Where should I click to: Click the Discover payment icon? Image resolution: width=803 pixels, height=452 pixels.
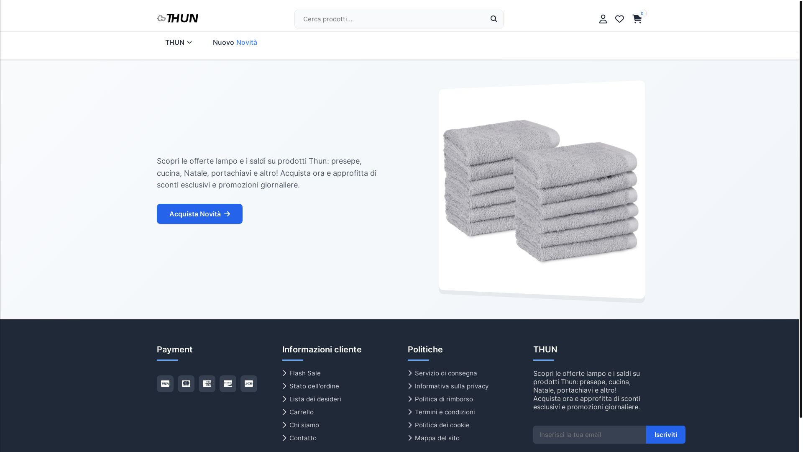[228, 384]
